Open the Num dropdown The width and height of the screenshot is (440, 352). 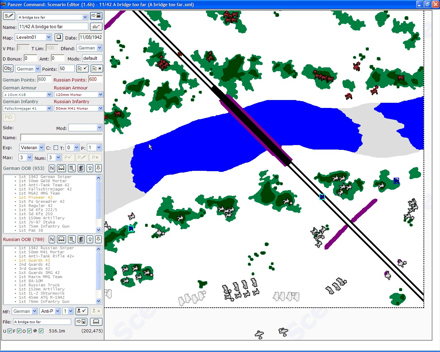(58, 157)
